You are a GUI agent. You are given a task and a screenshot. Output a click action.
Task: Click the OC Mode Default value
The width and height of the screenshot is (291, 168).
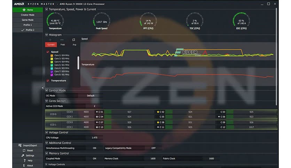[x=91, y=96]
